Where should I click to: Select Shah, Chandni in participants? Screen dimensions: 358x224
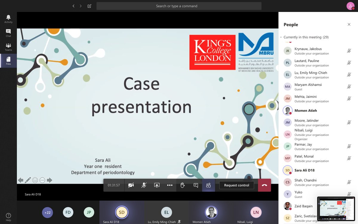(x=318, y=182)
